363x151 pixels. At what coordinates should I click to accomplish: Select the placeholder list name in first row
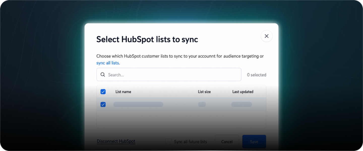[138, 104]
